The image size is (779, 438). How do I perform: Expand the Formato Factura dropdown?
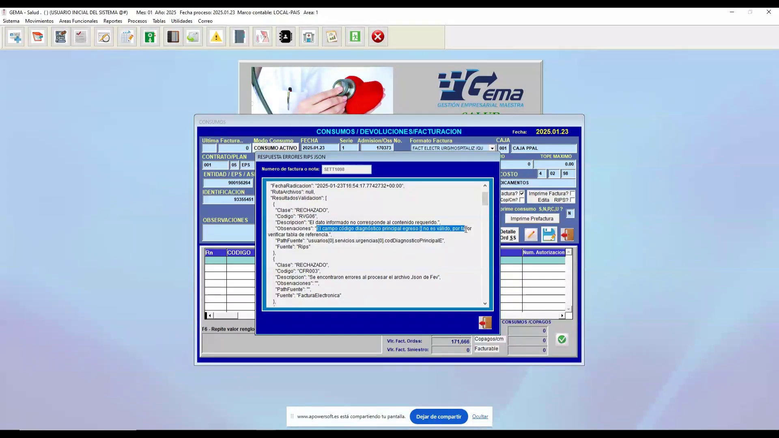click(492, 148)
